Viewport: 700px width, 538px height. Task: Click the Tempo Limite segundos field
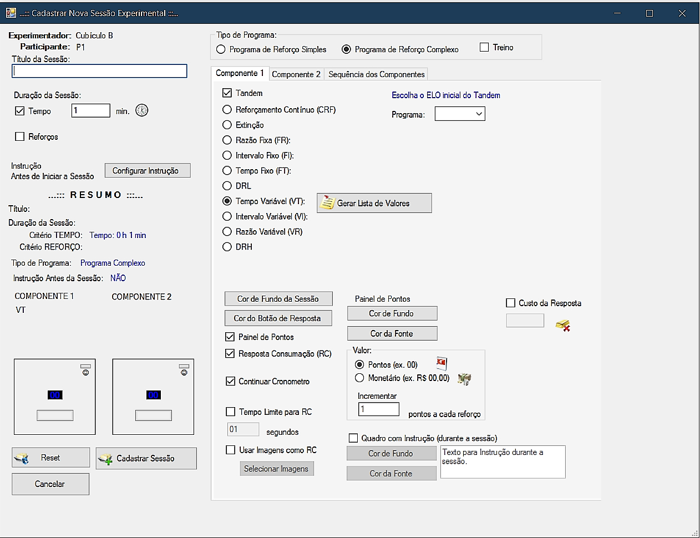click(x=243, y=429)
